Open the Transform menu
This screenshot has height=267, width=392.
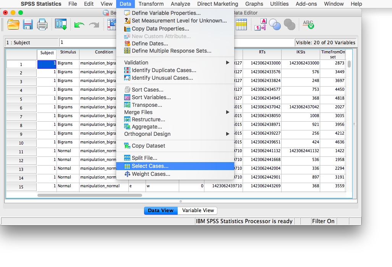151,4
